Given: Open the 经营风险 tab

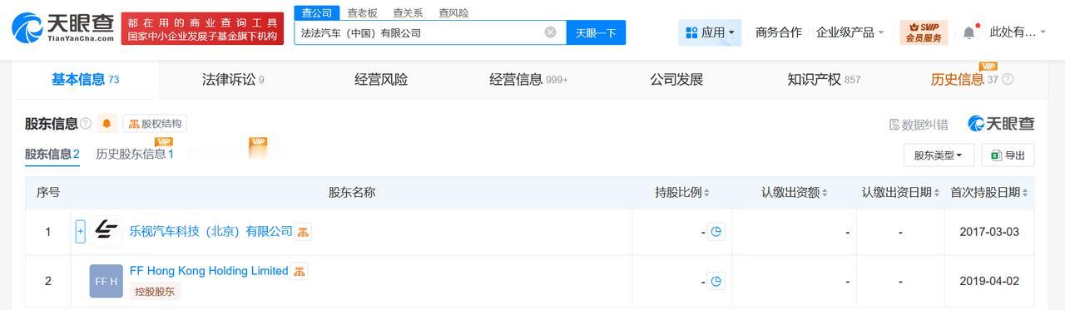Looking at the screenshot, I should (x=381, y=80).
